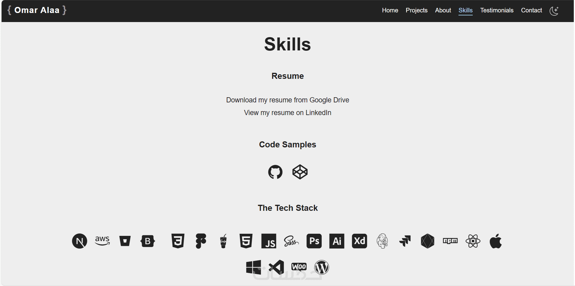Click the Apple logo icon
Image resolution: width=575 pixels, height=286 pixels.
(x=496, y=241)
